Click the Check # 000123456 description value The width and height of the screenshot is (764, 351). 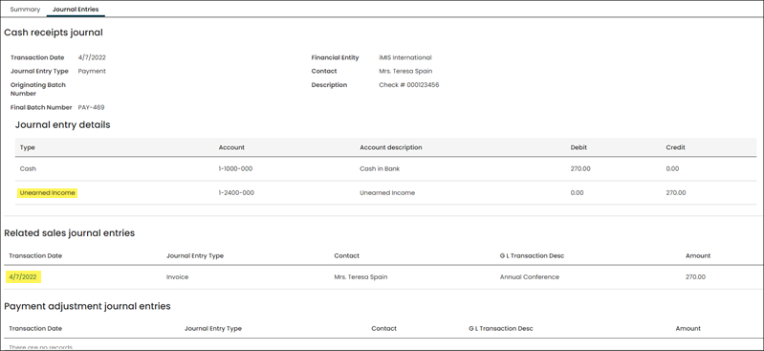pos(409,85)
